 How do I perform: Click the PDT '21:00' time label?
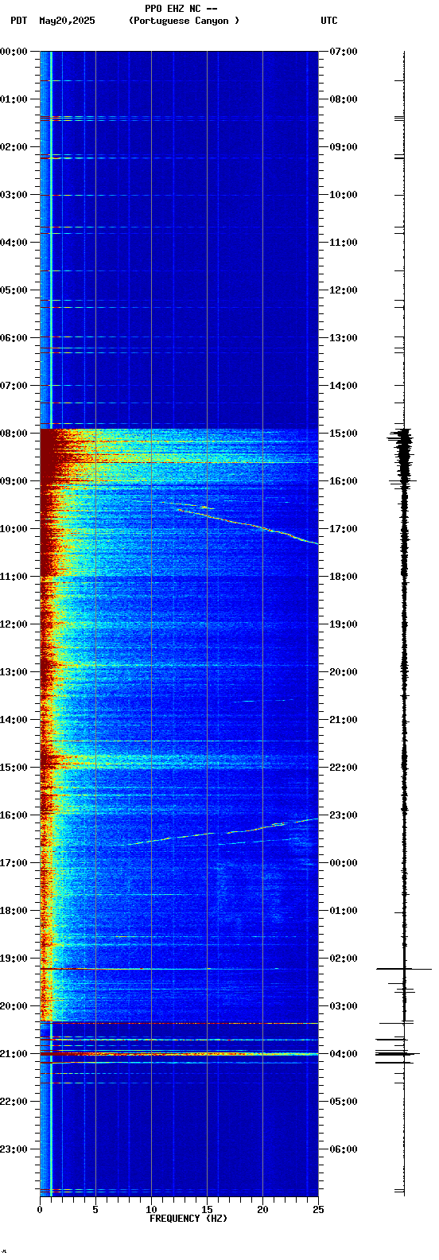coord(14,1054)
